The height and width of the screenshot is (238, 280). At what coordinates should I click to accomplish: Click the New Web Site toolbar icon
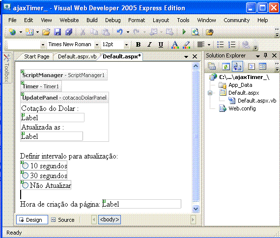click(x=13, y=32)
